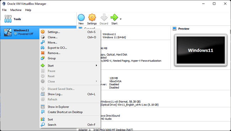231x131 pixels.
Task: Click the Search magnifier icon
Action: pyautogui.click(x=43, y=125)
